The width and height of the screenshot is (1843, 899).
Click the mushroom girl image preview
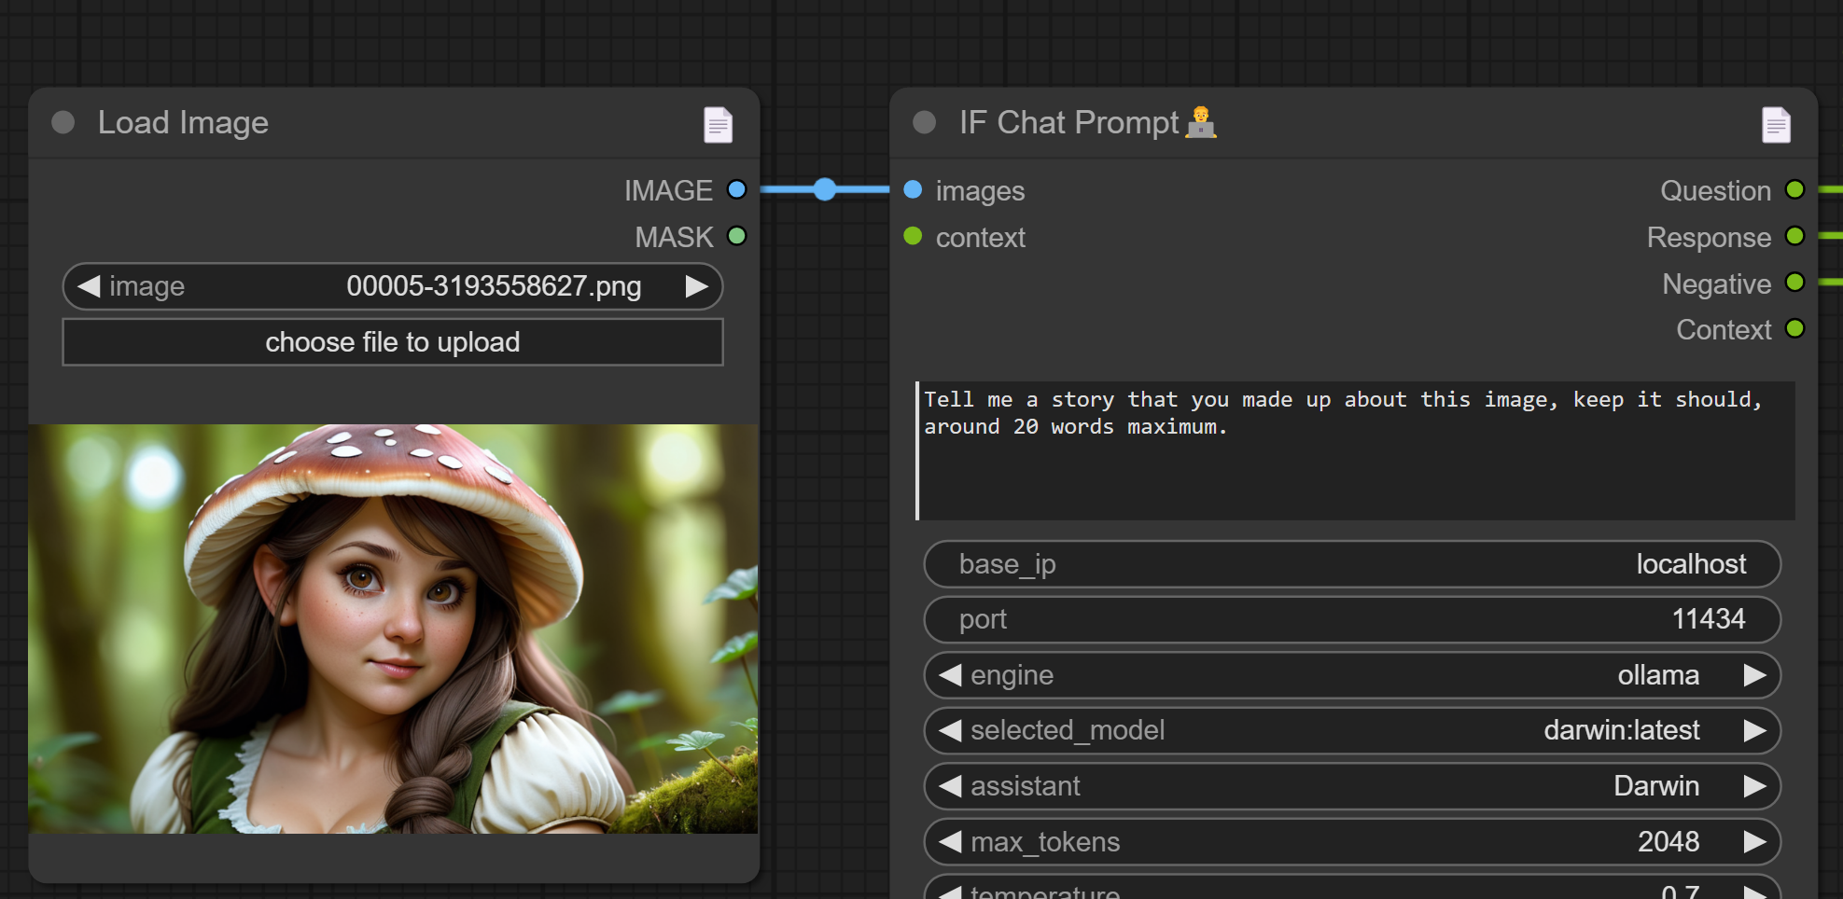point(393,629)
